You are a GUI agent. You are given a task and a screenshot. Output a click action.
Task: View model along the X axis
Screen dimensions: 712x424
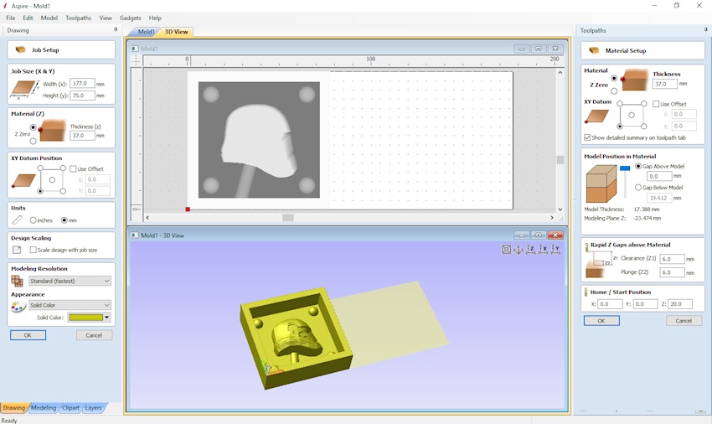[543, 249]
